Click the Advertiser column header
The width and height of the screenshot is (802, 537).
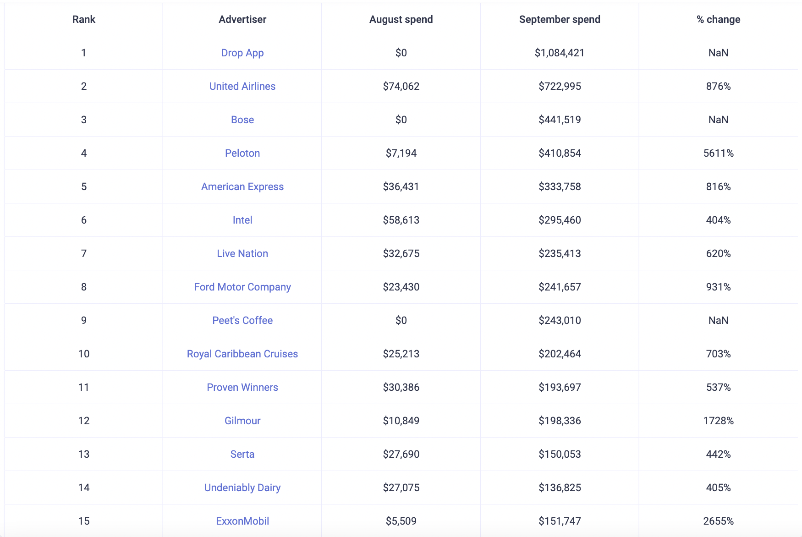(x=242, y=19)
